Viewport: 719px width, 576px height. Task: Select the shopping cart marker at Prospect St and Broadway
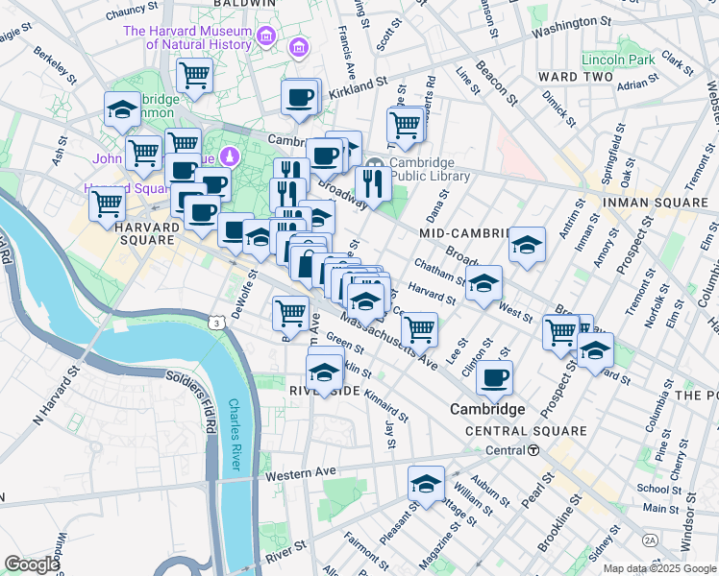tap(560, 333)
